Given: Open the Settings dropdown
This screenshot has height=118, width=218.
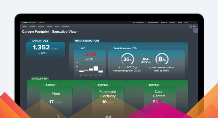Looking at the screenshot, I should point(163,22).
